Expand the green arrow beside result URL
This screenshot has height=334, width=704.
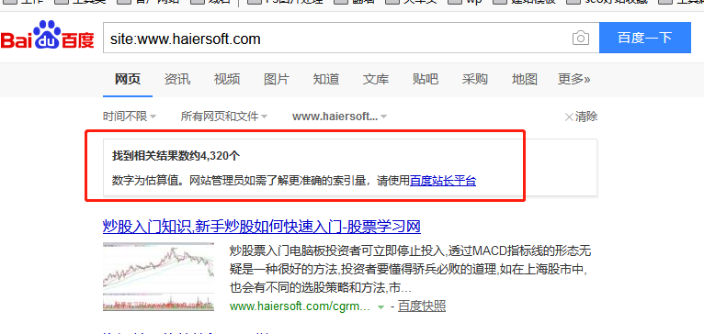[x=380, y=307]
